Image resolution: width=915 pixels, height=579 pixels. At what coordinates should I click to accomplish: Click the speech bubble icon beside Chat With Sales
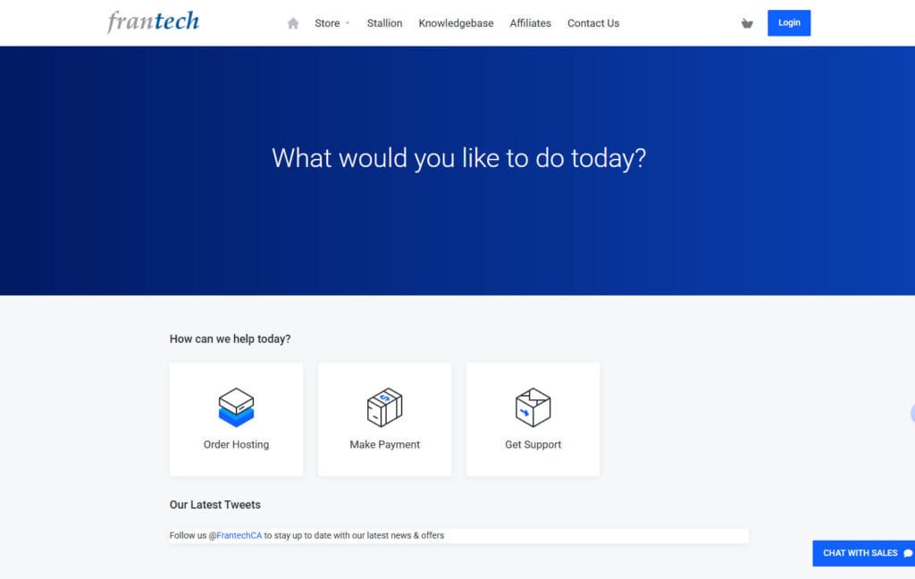pos(908,553)
